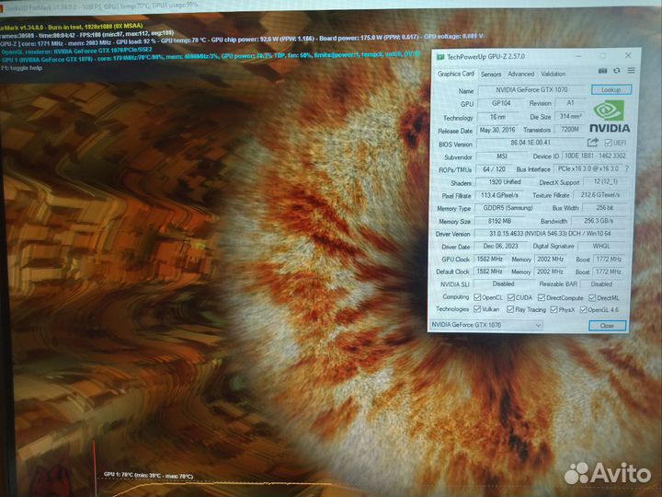Click the Die Size field 314 mm²
662x497 pixels.
570,116
